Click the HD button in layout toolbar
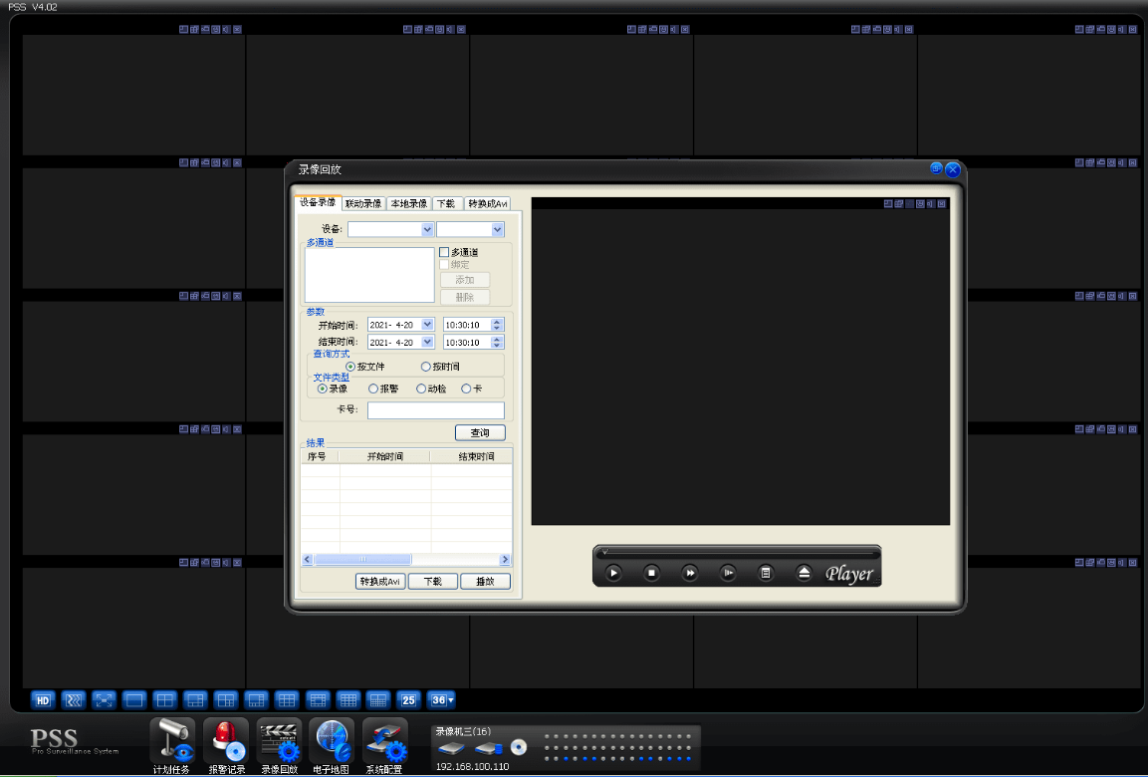The image size is (1148, 777). point(43,700)
